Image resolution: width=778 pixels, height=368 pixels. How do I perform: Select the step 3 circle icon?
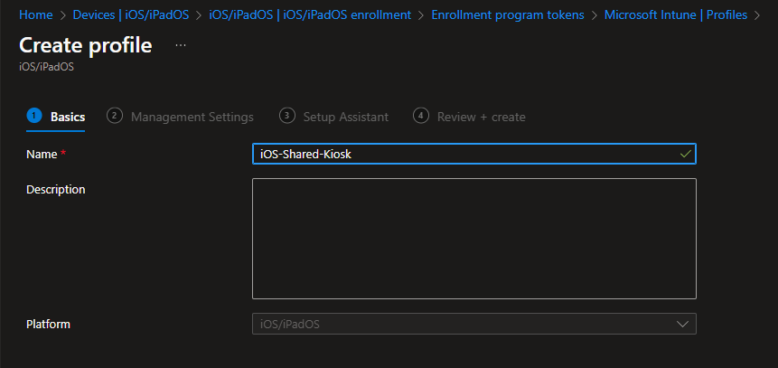point(286,116)
